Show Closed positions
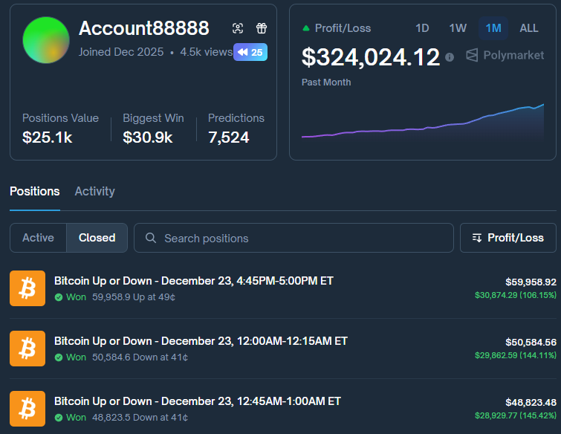This screenshot has width=561, height=434. (97, 238)
